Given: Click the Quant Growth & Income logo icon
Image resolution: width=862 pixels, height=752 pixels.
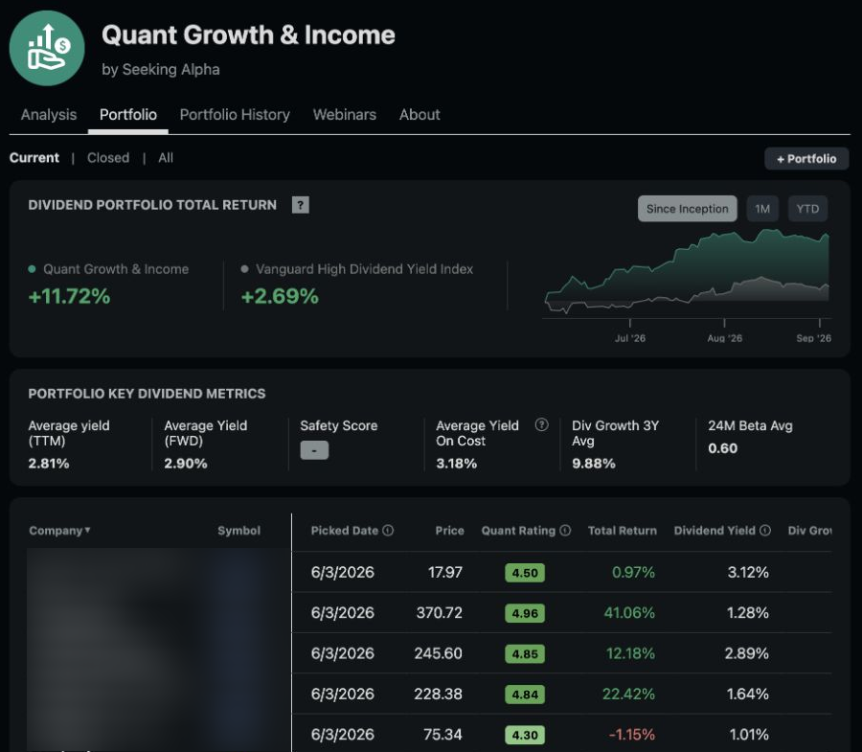Looking at the screenshot, I should click(47, 48).
